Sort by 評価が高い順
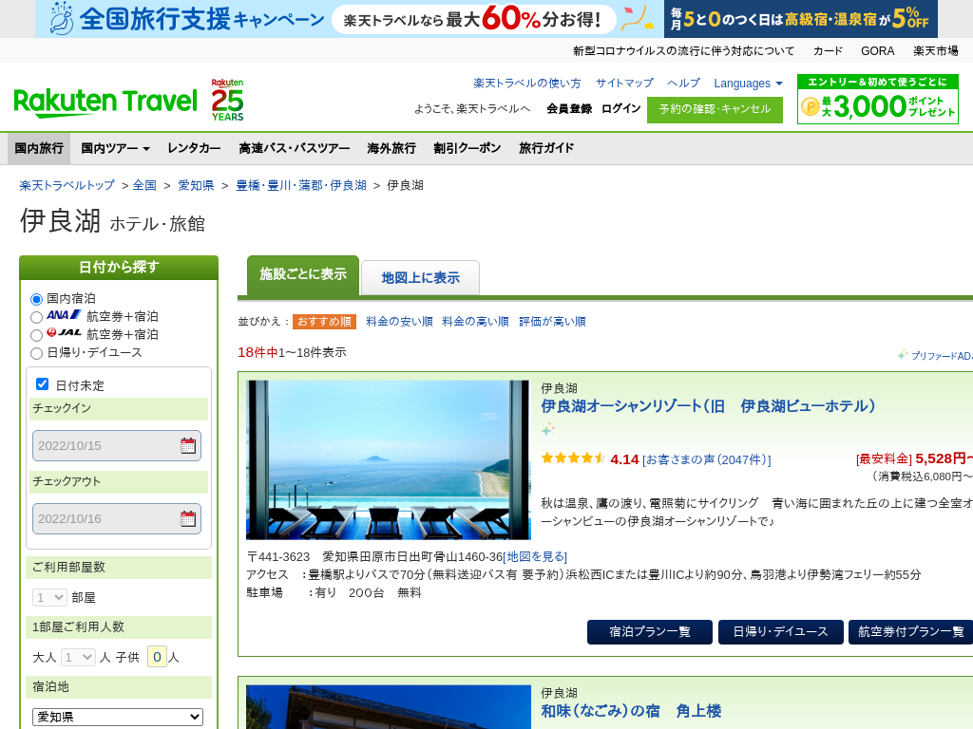973x729 pixels. pyautogui.click(x=552, y=321)
